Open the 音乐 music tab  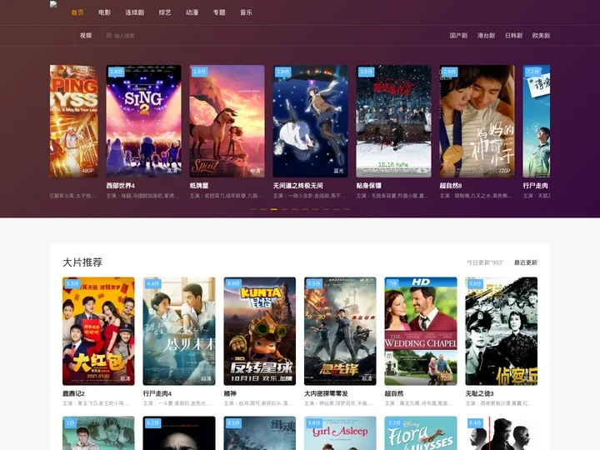(246, 12)
